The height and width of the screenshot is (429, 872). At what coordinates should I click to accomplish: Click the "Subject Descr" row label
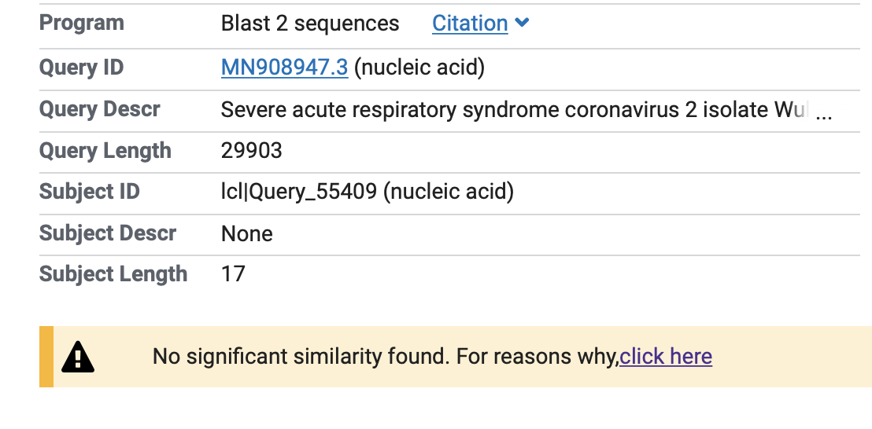pyautogui.click(x=108, y=233)
